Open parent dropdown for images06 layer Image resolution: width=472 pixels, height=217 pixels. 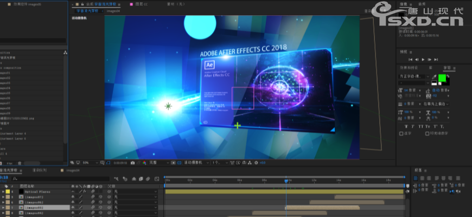coord(135,202)
